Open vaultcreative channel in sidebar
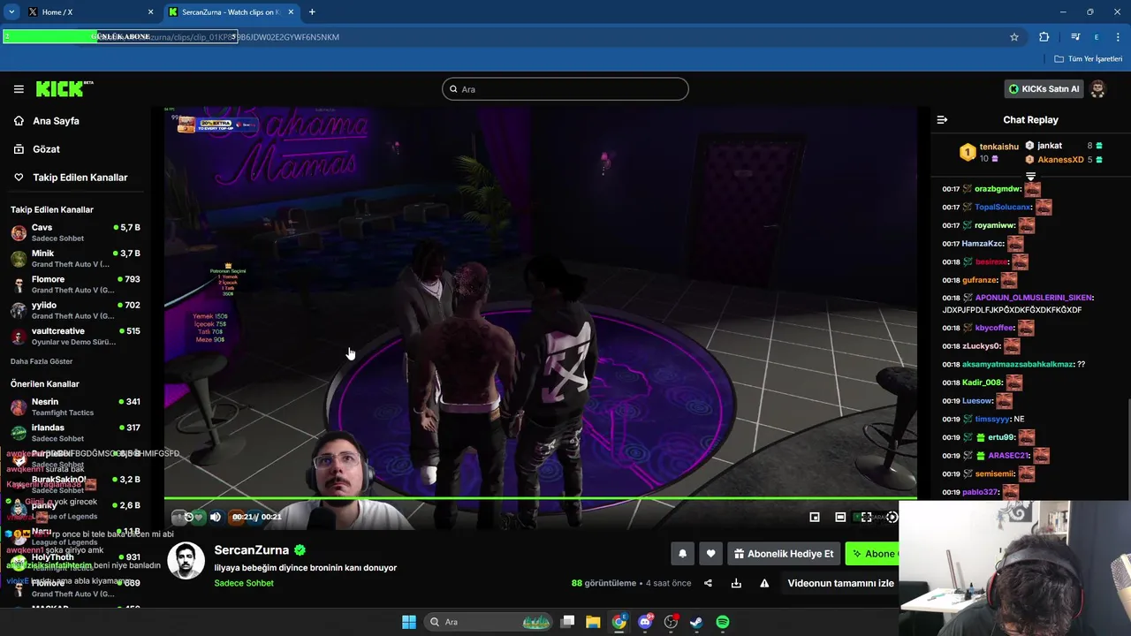This screenshot has width=1131, height=636. pyautogui.click(x=75, y=337)
